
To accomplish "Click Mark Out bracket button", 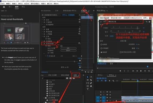I will click(128, 71).
